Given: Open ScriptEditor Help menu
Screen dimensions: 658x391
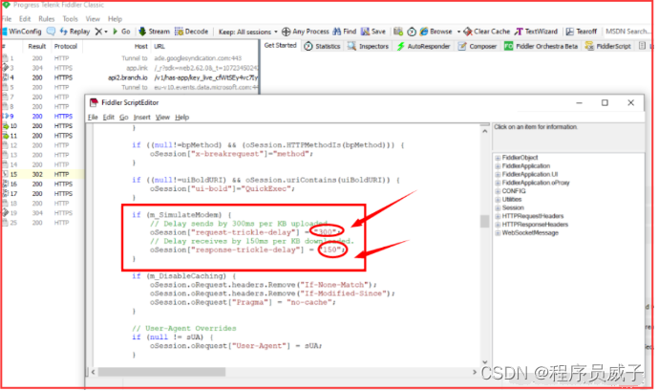Looking at the screenshot, I should [181, 118].
